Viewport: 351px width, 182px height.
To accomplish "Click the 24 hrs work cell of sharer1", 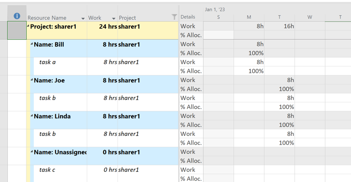I will (x=103, y=30).
